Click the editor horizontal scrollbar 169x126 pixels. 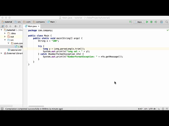click(36, 106)
